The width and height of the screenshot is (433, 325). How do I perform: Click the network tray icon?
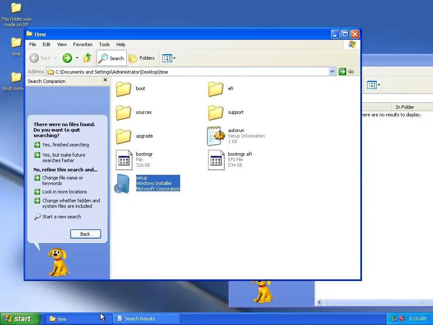tap(394, 319)
